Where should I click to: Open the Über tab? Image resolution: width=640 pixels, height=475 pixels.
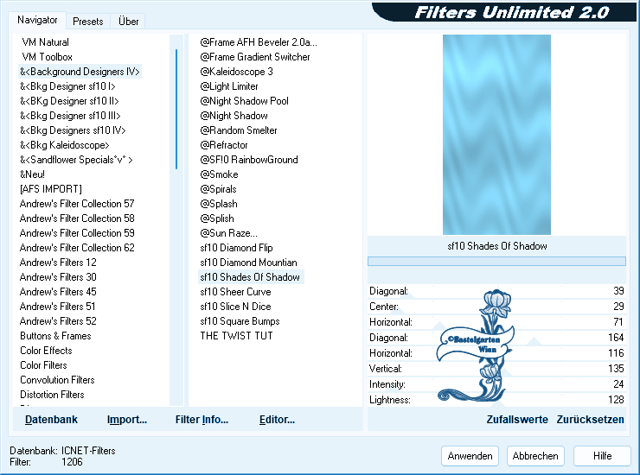(128, 22)
